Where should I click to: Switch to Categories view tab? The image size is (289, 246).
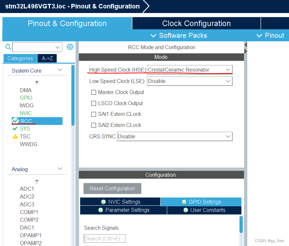pyautogui.click(x=20, y=58)
